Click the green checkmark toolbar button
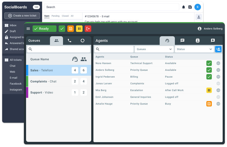 [62, 29]
